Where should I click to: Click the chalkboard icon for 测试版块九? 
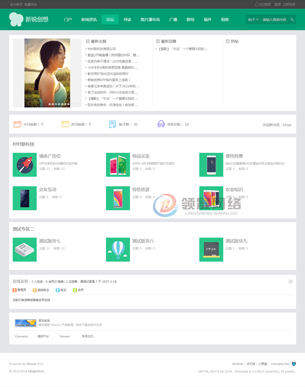pyautogui.click(x=211, y=249)
